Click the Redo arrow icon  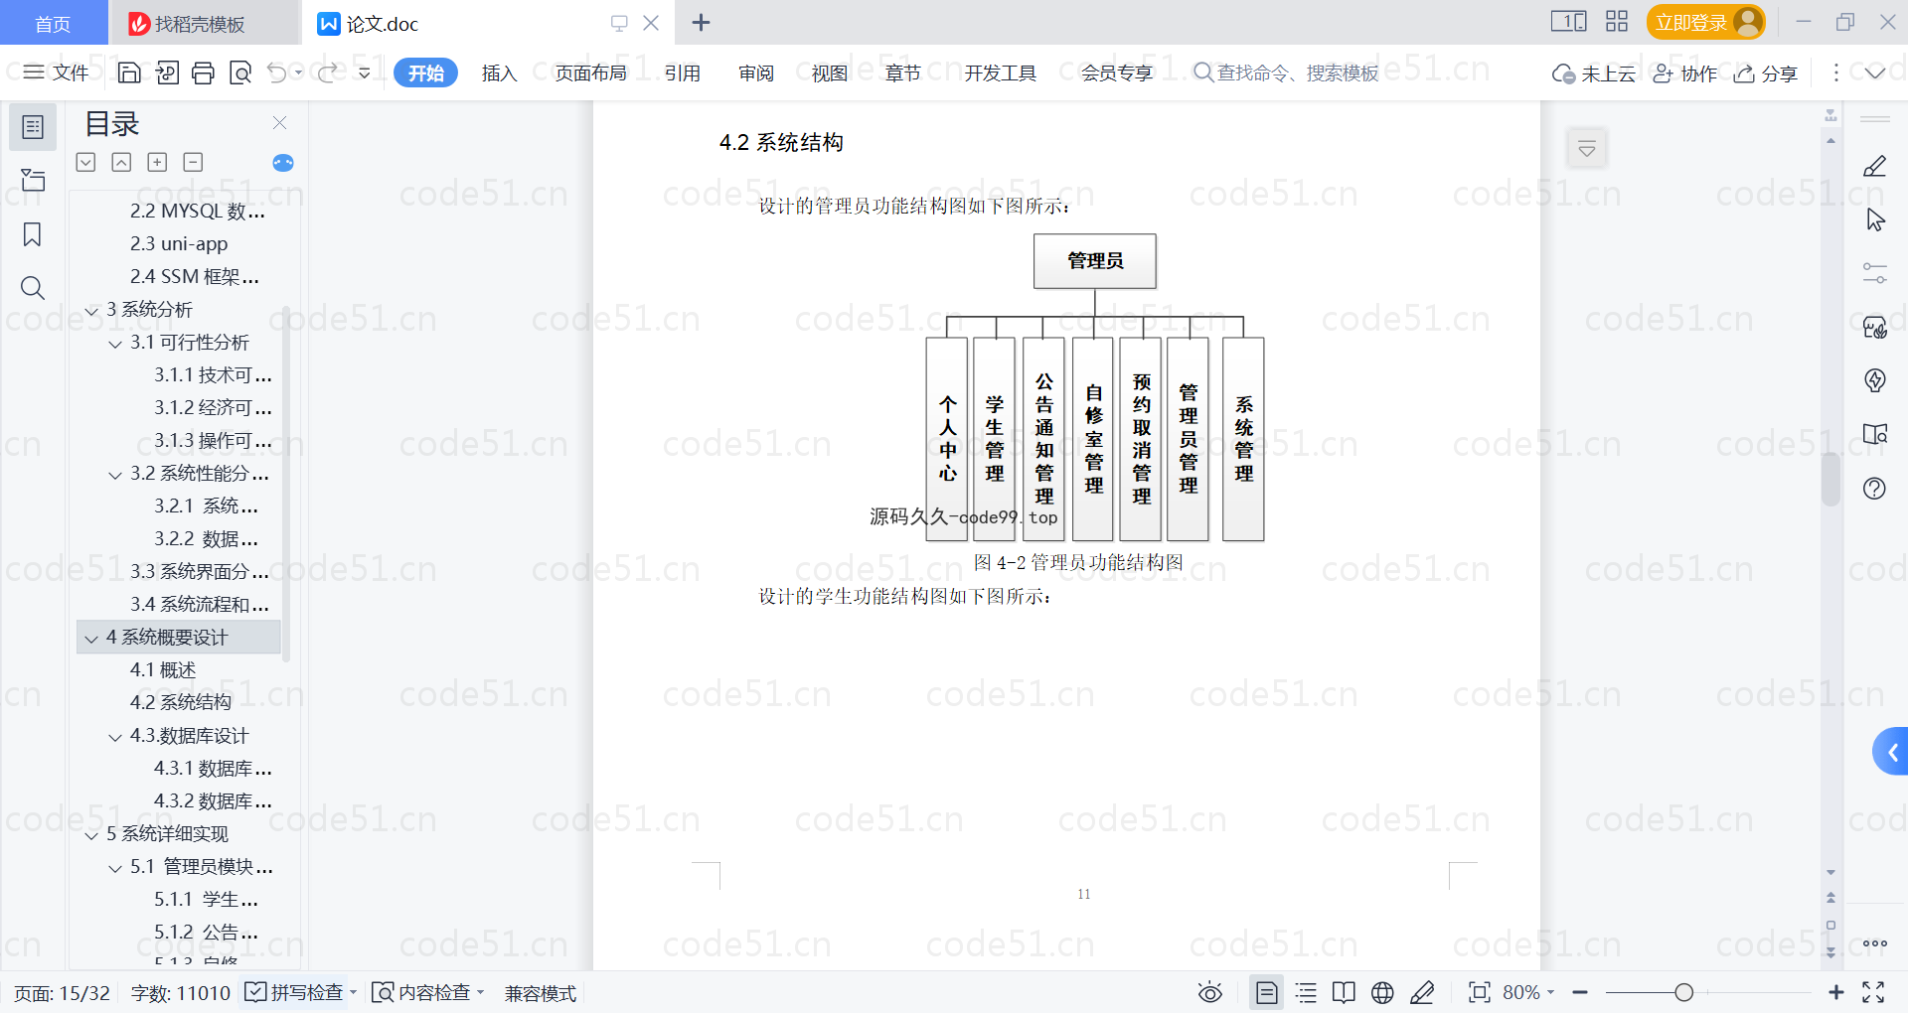point(327,72)
